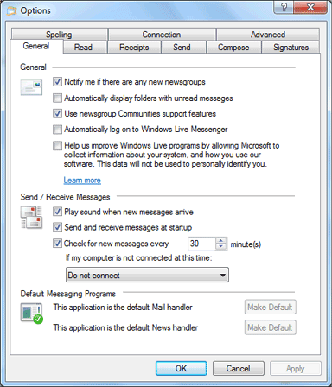332x387 pixels.
Task: Click the Send / Receive Messages envelopes icon
Action: [31, 218]
